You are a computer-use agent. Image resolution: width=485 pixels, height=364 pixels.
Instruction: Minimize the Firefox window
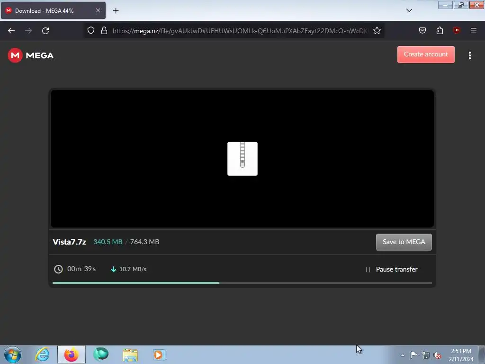(x=445, y=5)
